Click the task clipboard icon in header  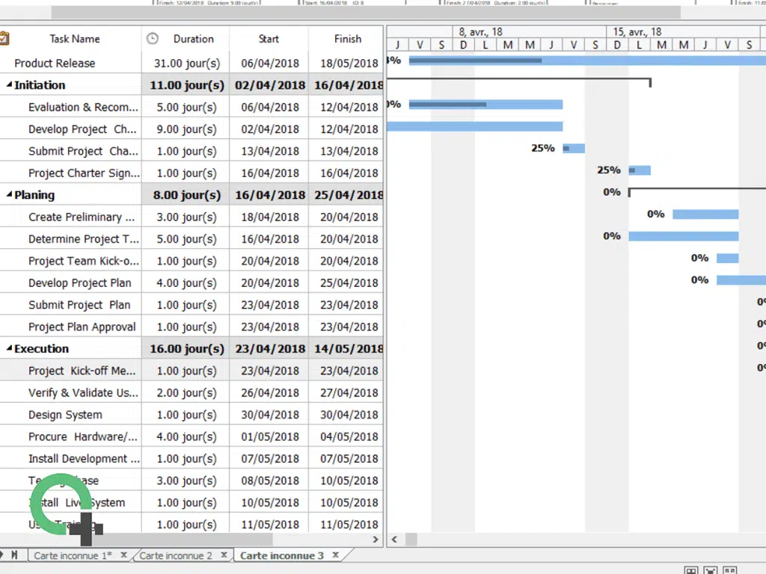click(4, 39)
